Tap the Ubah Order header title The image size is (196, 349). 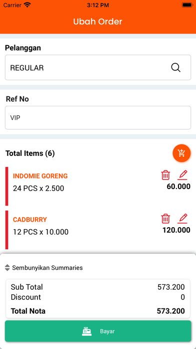[97, 22]
